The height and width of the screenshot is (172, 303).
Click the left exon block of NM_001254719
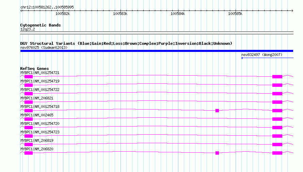29,85
